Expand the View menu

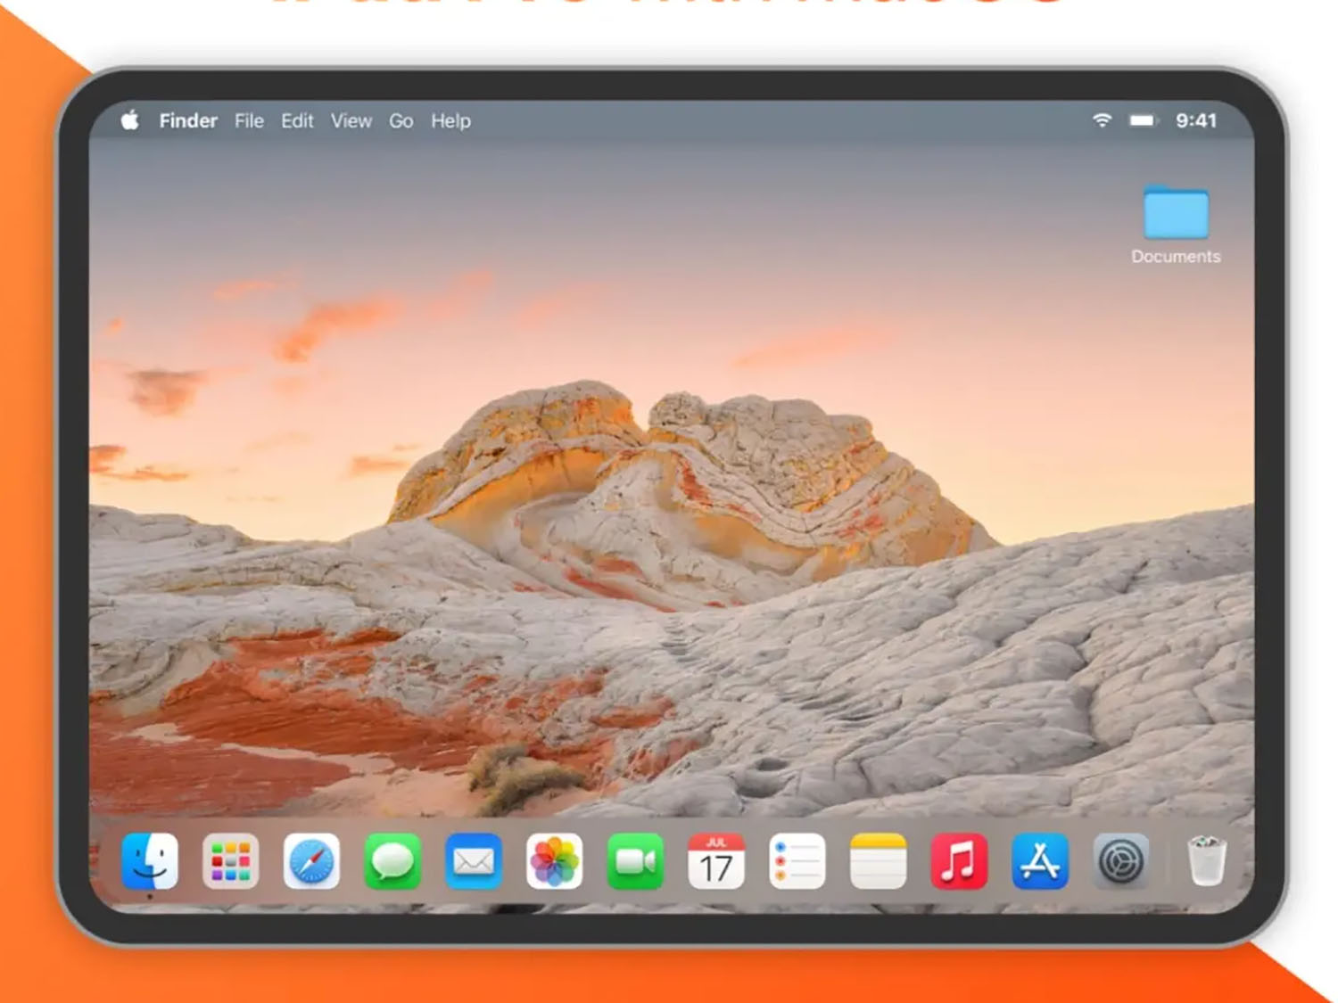tap(351, 121)
